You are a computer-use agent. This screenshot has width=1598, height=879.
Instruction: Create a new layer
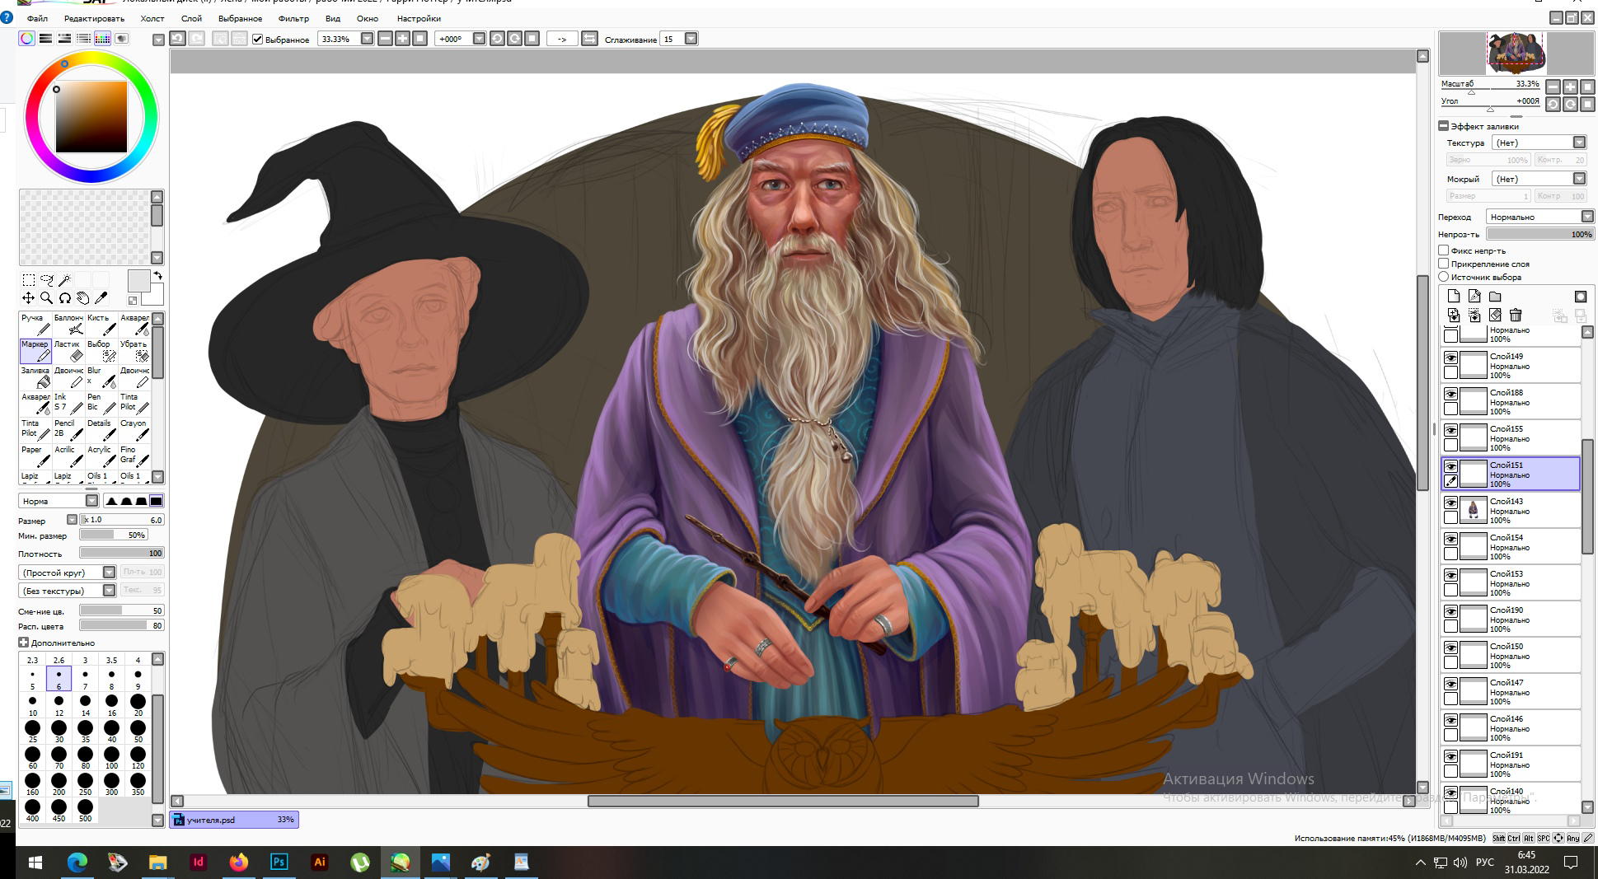click(1453, 297)
